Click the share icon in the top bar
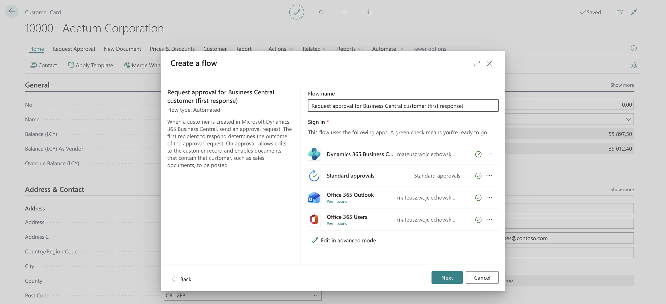Image resolution: width=666 pixels, height=304 pixels. coord(320,12)
